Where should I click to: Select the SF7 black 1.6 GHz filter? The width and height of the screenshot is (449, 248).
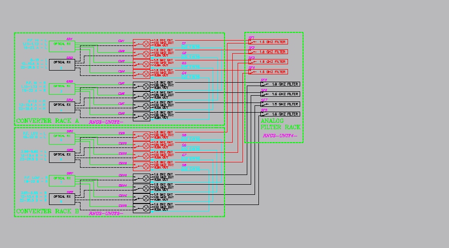click(x=280, y=104)
